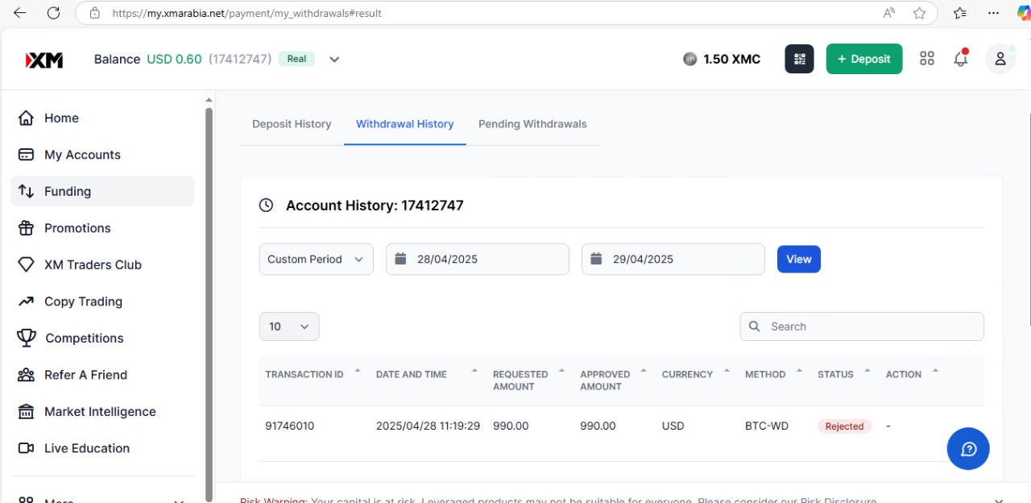The width and height of the screenshot is (1031, 503).
Task: Switch to the Pending Withdrawals tab
Action: tap(532, 124)
